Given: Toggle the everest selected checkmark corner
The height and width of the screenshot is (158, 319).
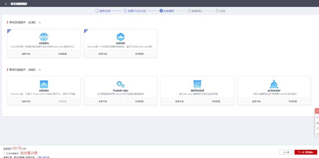Looking at the screenshot, I should [86, 31].
